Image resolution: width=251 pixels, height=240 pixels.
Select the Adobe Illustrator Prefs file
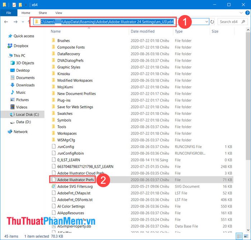click(x=75, y=180)
